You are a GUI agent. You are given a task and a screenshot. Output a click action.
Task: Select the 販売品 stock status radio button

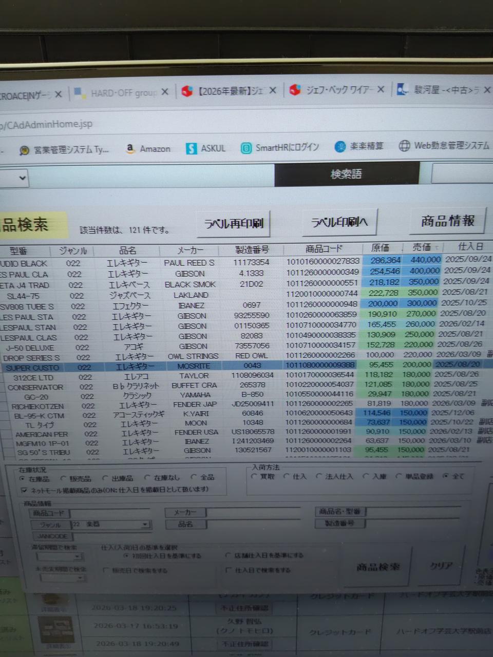tap(64, 478)
